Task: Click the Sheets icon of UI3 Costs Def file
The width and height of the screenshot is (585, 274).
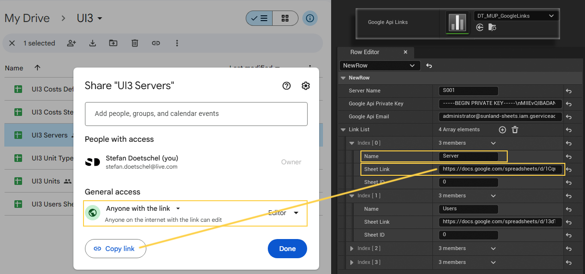Action: (18, 89)
